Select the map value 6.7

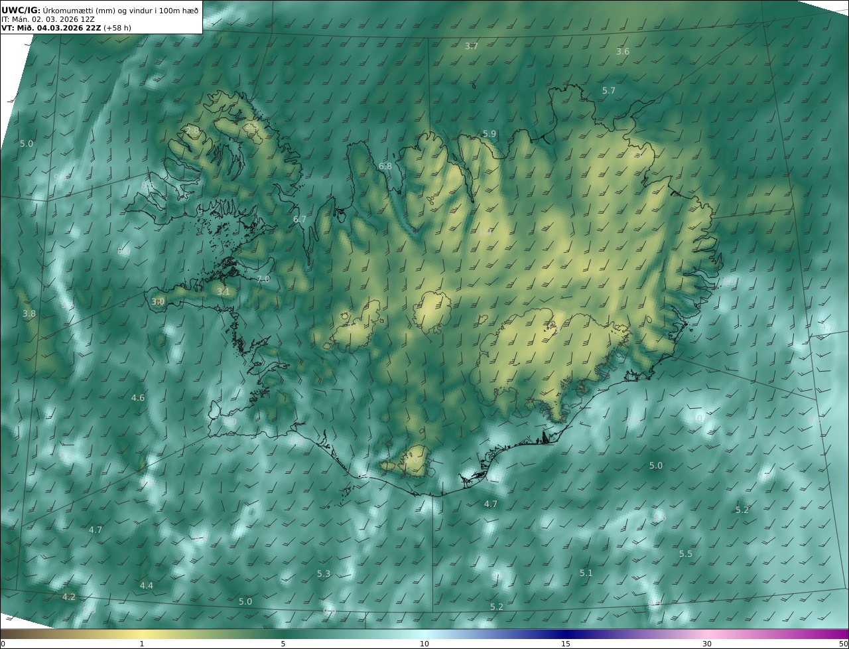point(300,220)
